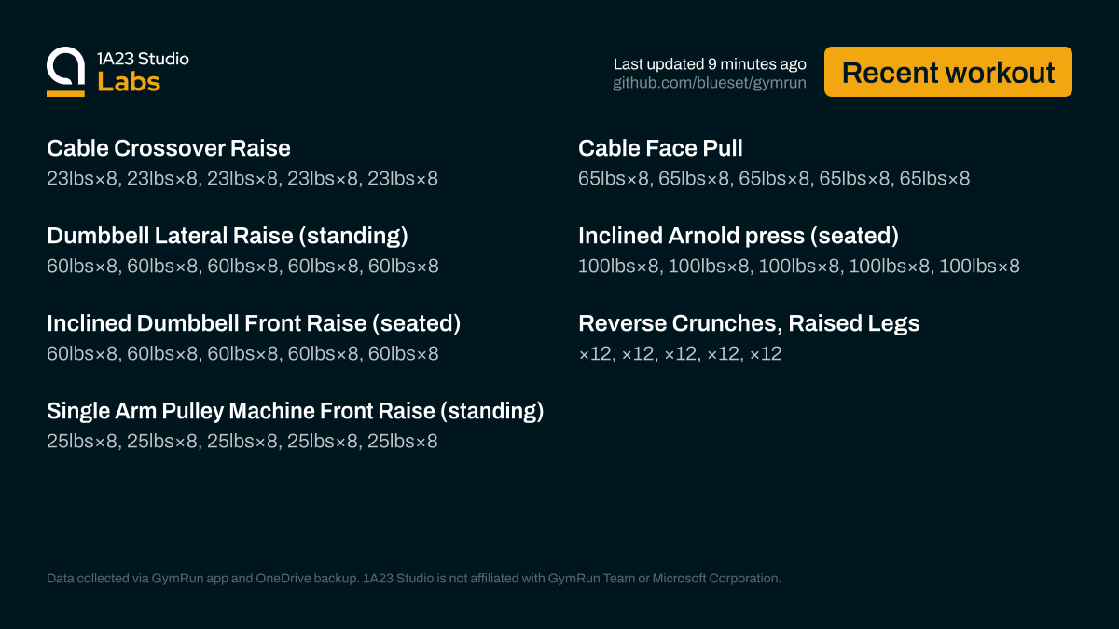This screenshot has height=629, width=1119.
Task: Select the Inclined Arnold press (seated) heading
Action: click(x=739, y=236)
